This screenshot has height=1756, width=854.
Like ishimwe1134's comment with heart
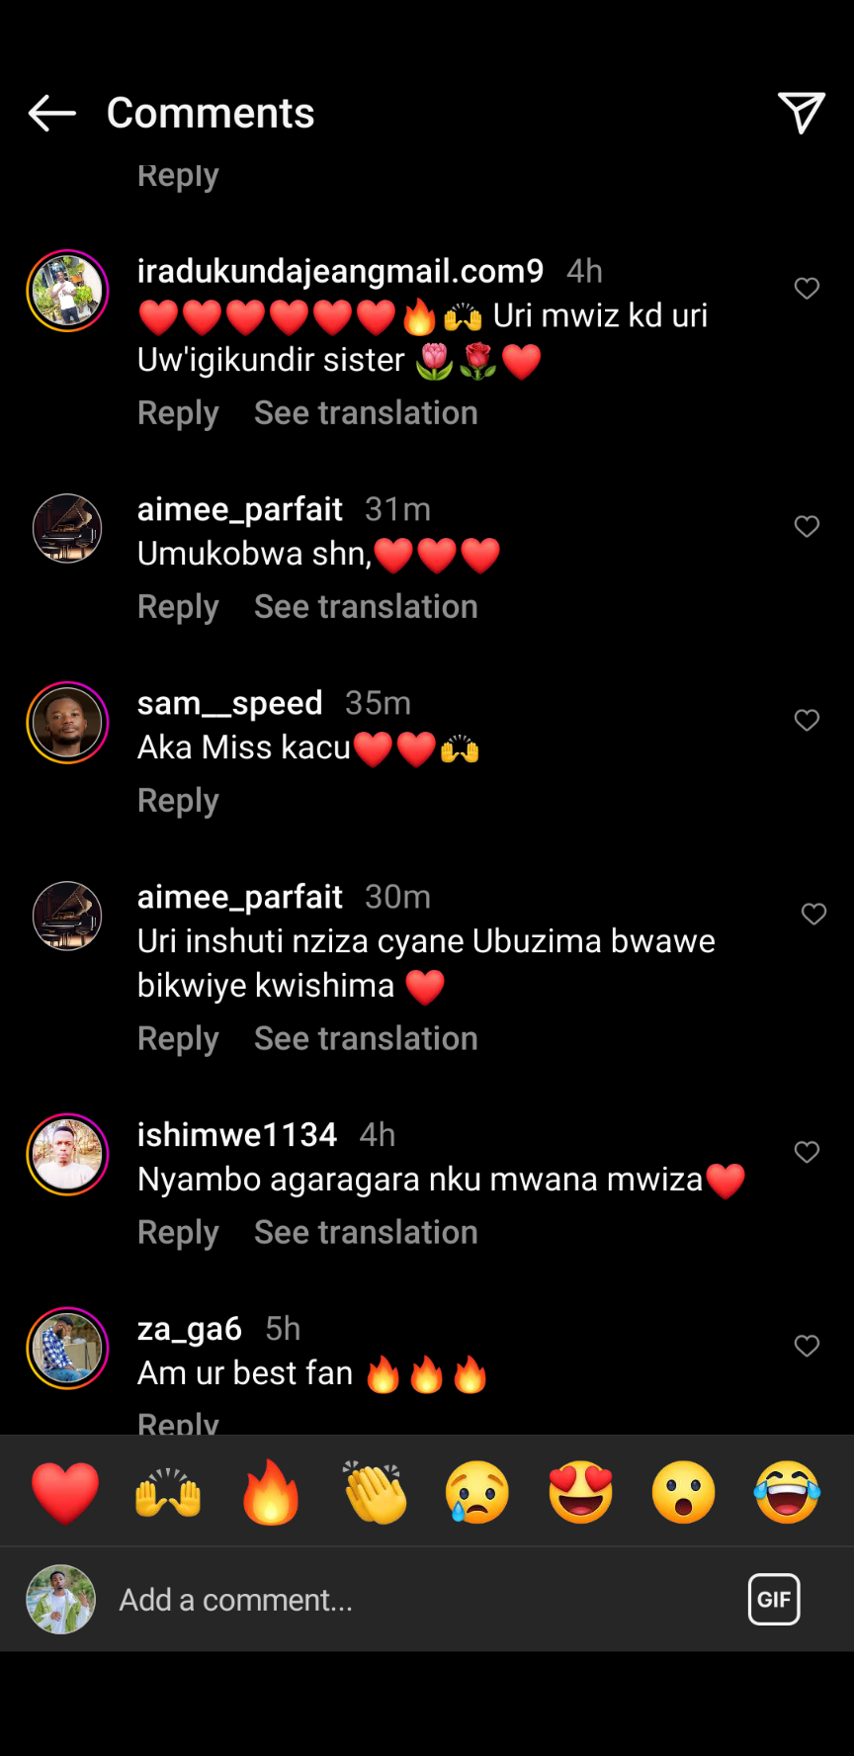(807, 1152)
